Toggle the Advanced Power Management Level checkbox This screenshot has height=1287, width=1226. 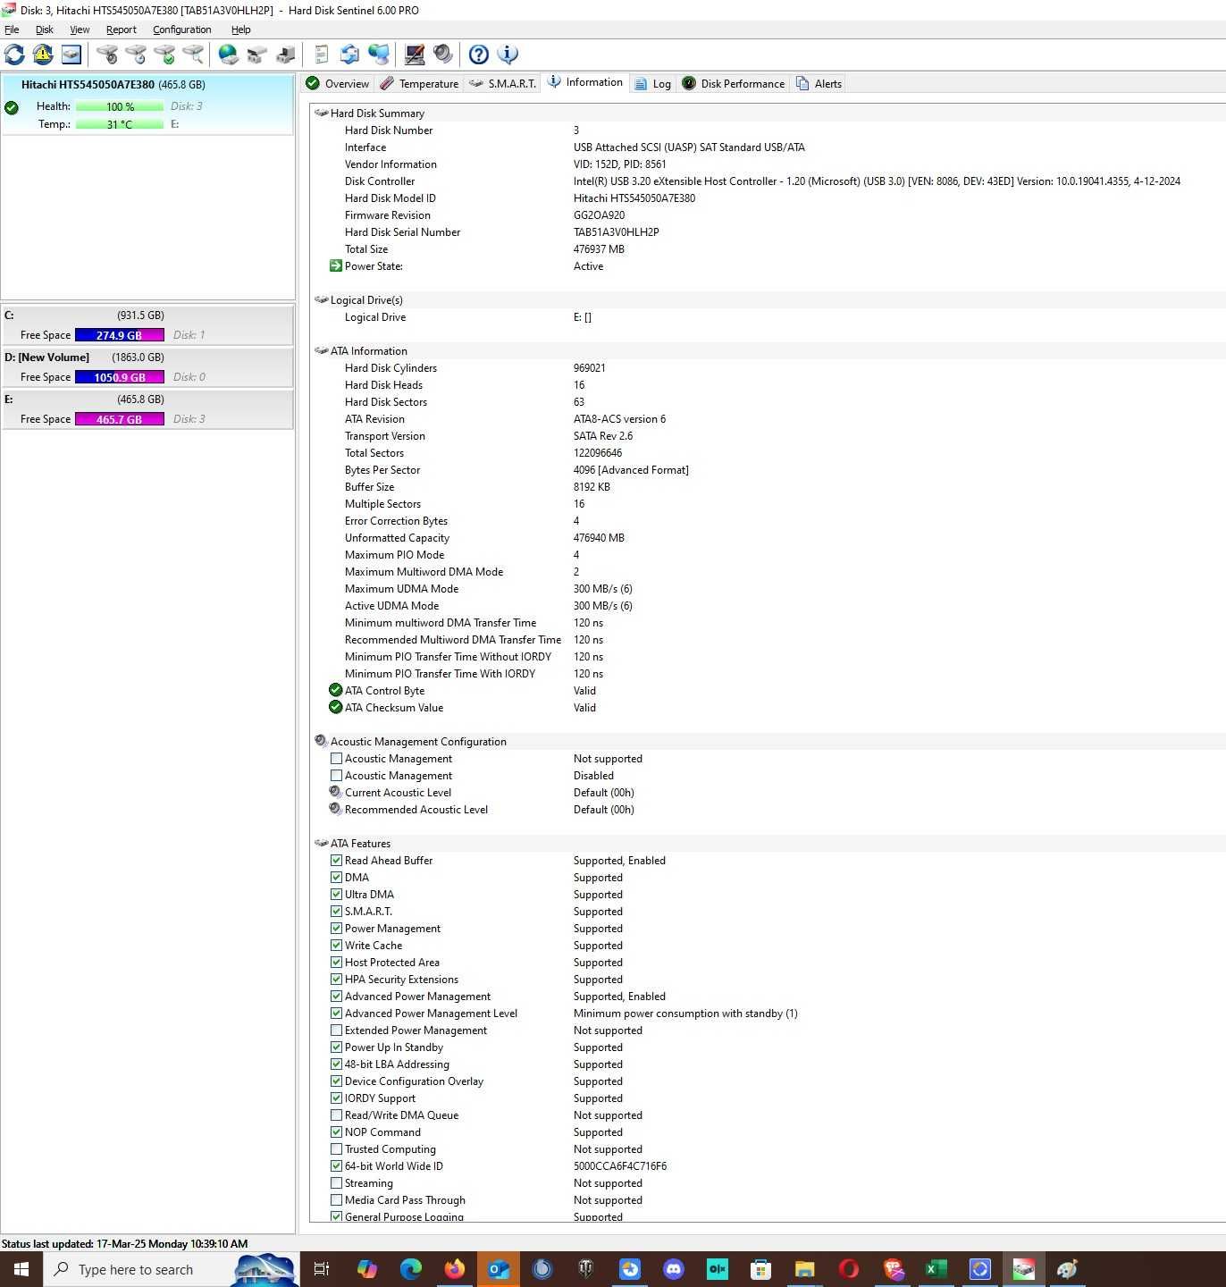pyautogui.click(x=337, y=1014)
